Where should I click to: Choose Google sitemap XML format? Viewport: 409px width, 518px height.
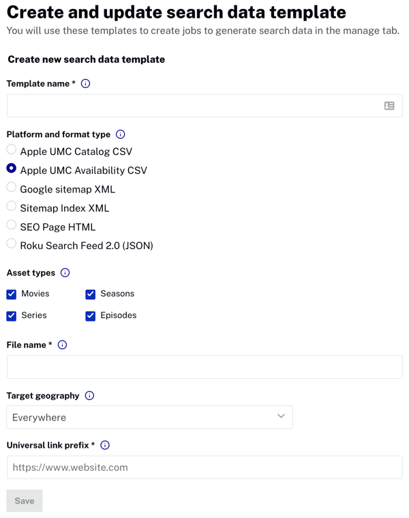coord(12,187)
